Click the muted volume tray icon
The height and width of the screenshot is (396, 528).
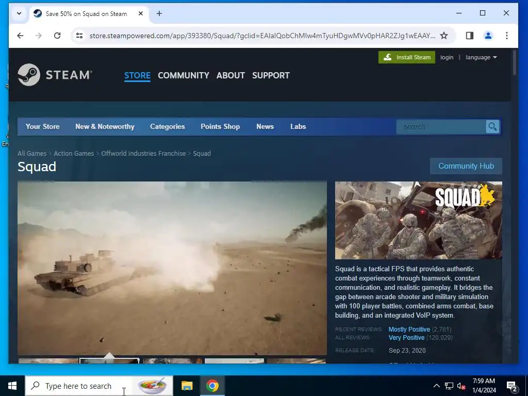pos(461,386)
